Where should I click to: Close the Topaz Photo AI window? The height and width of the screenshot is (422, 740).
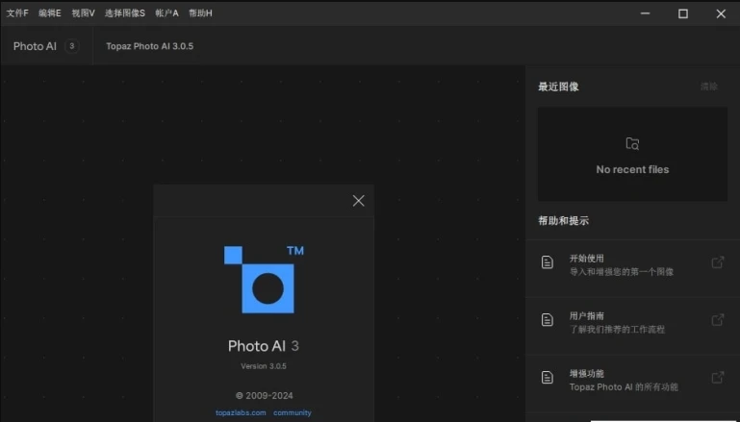[721, 13]
